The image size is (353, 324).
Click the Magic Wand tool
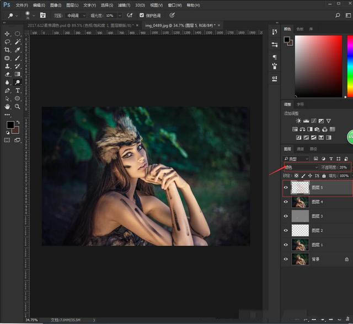pos(18,42)
